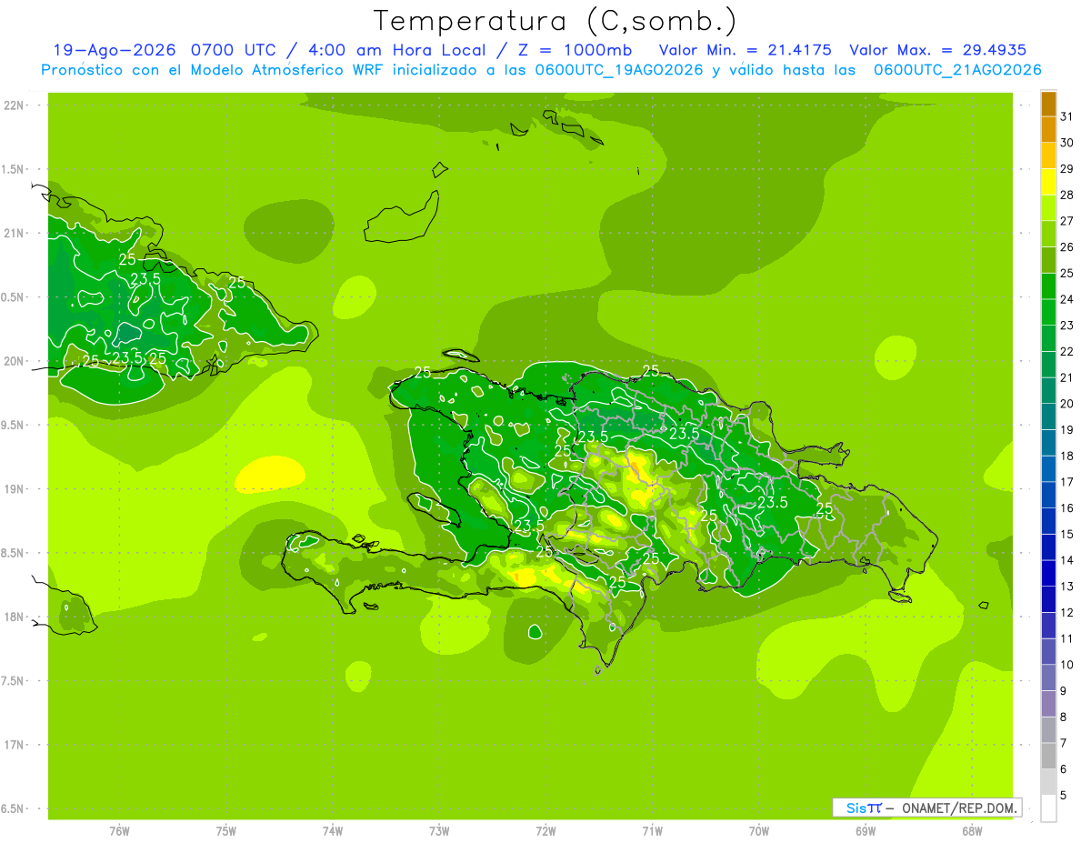
Task: Click the '0600UTC_21AGO2026' valid-until text
Action: (x=957, y=70)
